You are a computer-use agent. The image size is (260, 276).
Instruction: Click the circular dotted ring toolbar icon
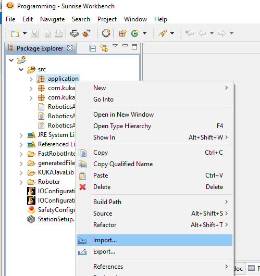[106, 33]
